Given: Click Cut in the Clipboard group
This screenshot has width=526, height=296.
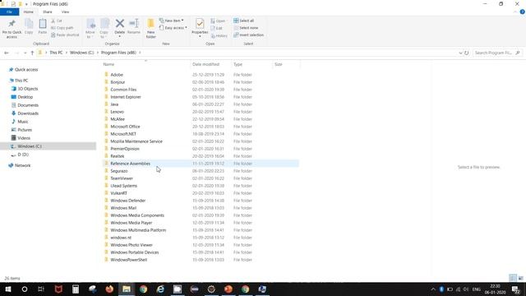Looking at the screenshot, I should [57, 21].
